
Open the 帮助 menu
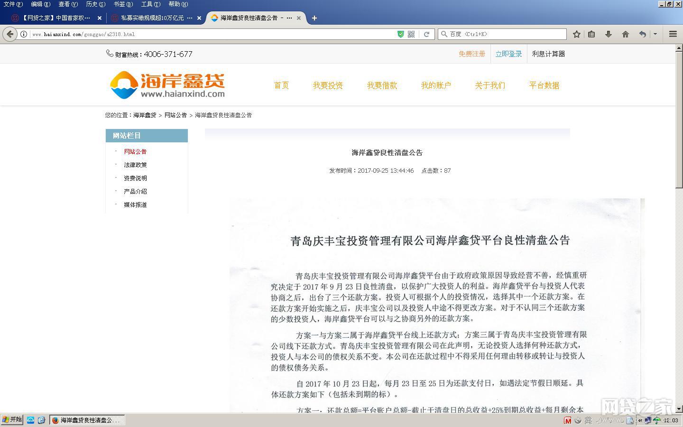click(178, 4)
